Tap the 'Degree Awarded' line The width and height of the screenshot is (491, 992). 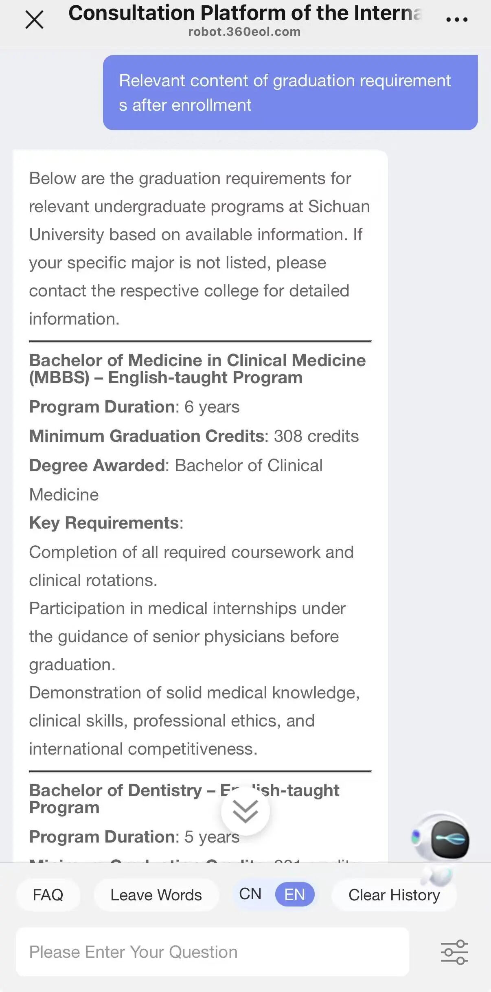coord(175,465)
